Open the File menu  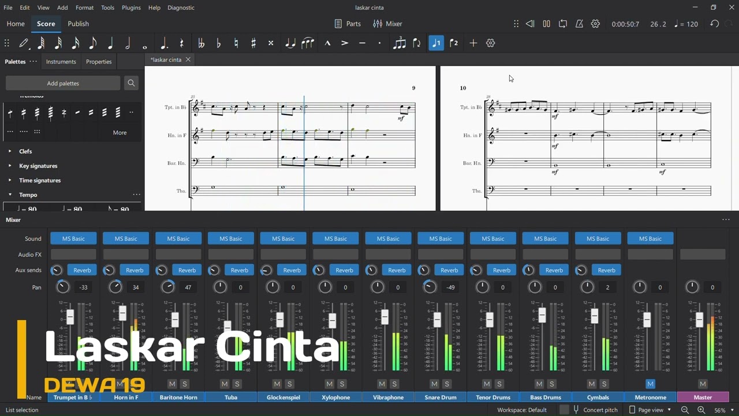pos(8,8)
